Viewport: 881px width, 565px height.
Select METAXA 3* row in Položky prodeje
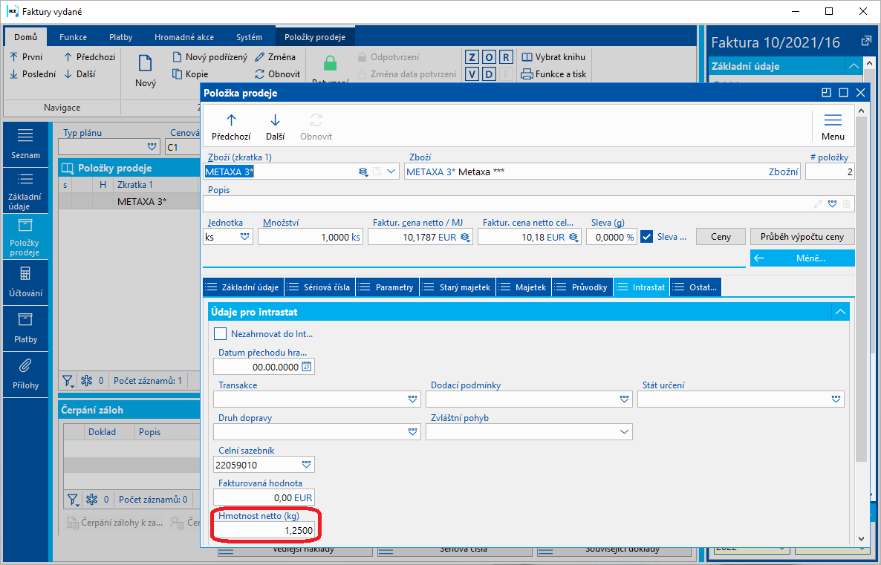coord(129,201)
